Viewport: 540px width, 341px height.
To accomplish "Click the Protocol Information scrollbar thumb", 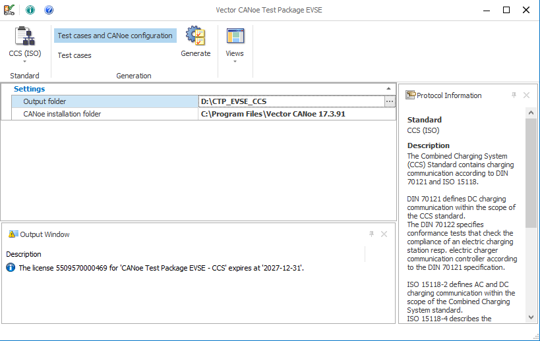I will 531,173.
